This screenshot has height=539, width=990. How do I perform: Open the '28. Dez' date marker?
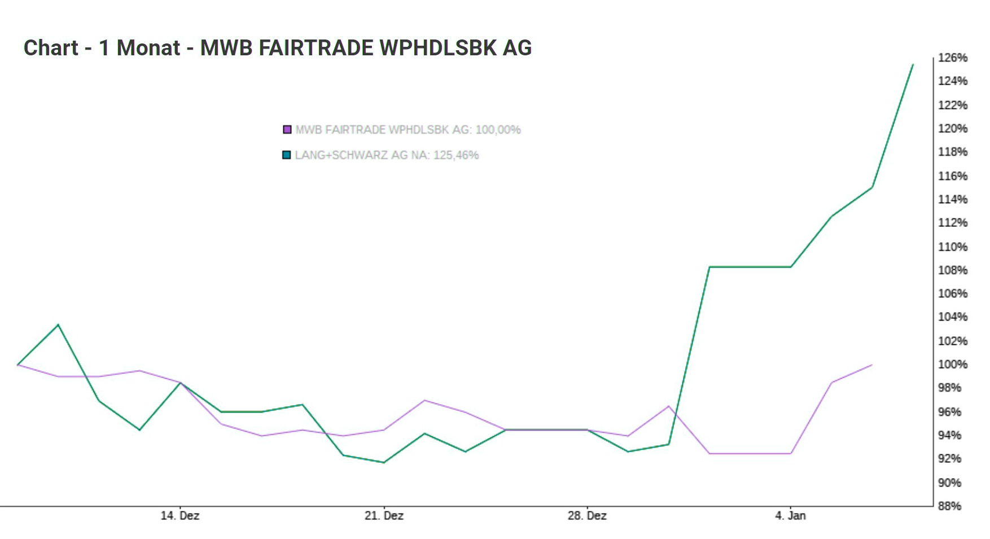[587, 515]
